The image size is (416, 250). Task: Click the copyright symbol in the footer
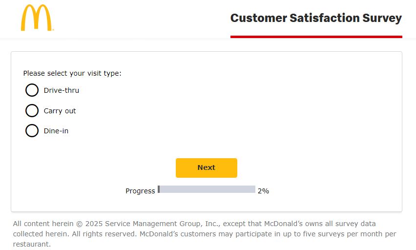coord(79,224)
